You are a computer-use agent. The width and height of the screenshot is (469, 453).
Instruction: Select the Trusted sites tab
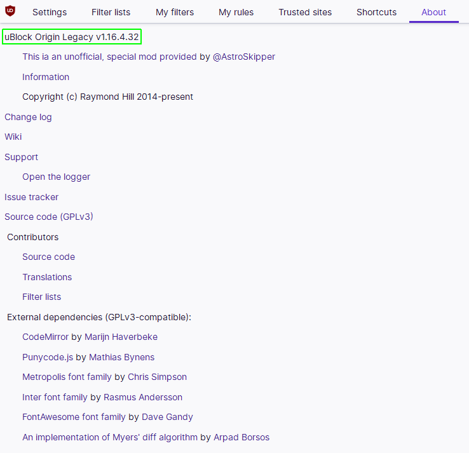(x=305, y=12)
